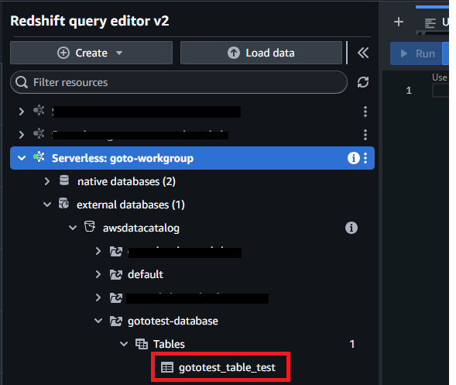
Task: Click the magnifier icon in Filter resources
Action: (22, 82)
